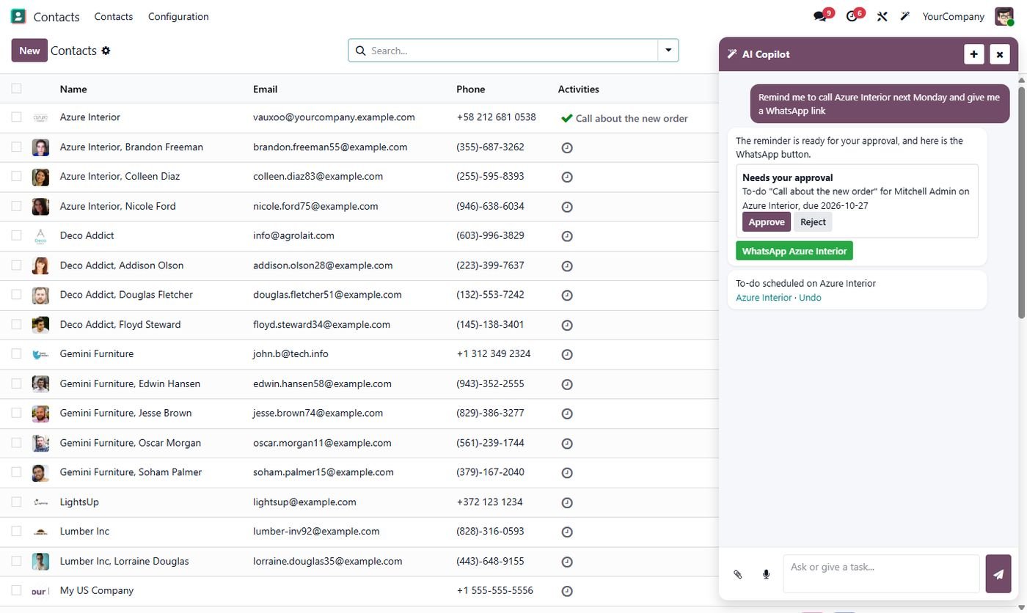Screen dimensions: 1027x613
Task: Click the AI magic wand icon in navbar
Action: 905,16
